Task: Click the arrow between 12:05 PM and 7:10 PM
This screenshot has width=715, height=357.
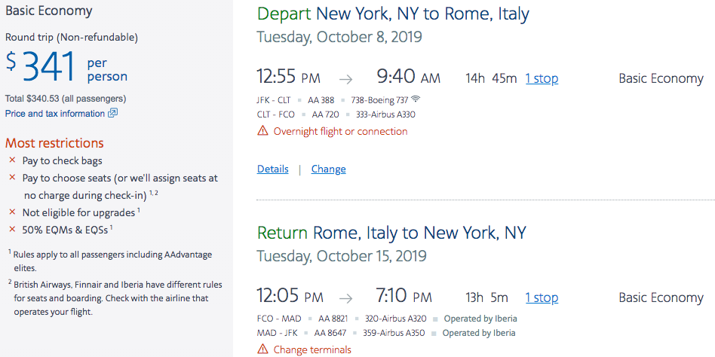Action: coord(346,299)
